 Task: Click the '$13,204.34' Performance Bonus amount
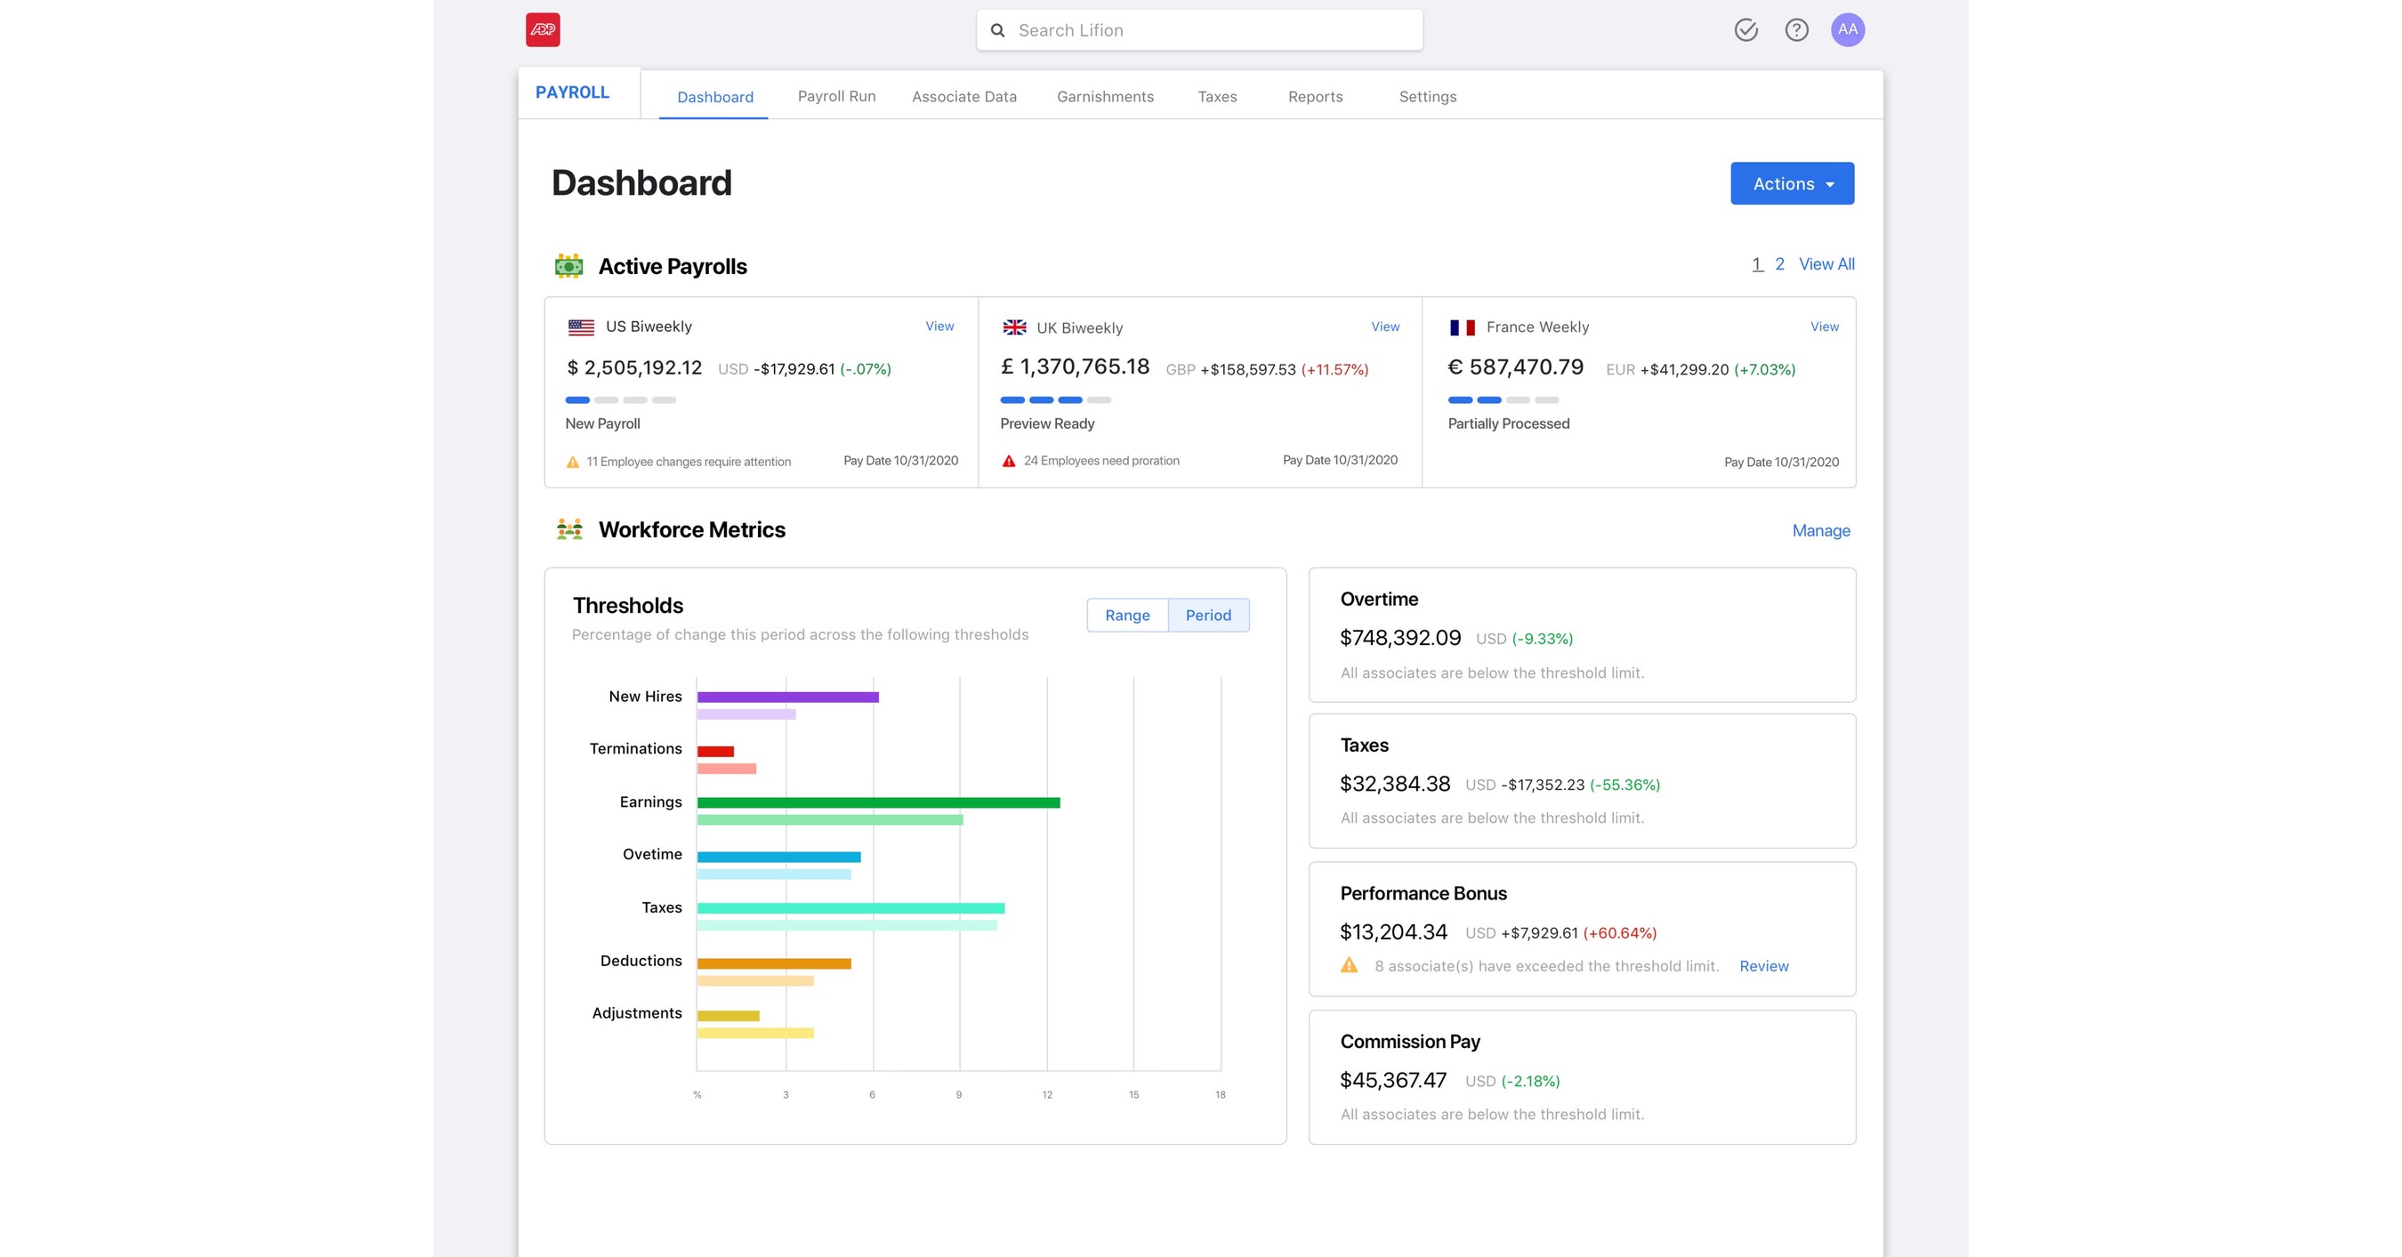1393,931
